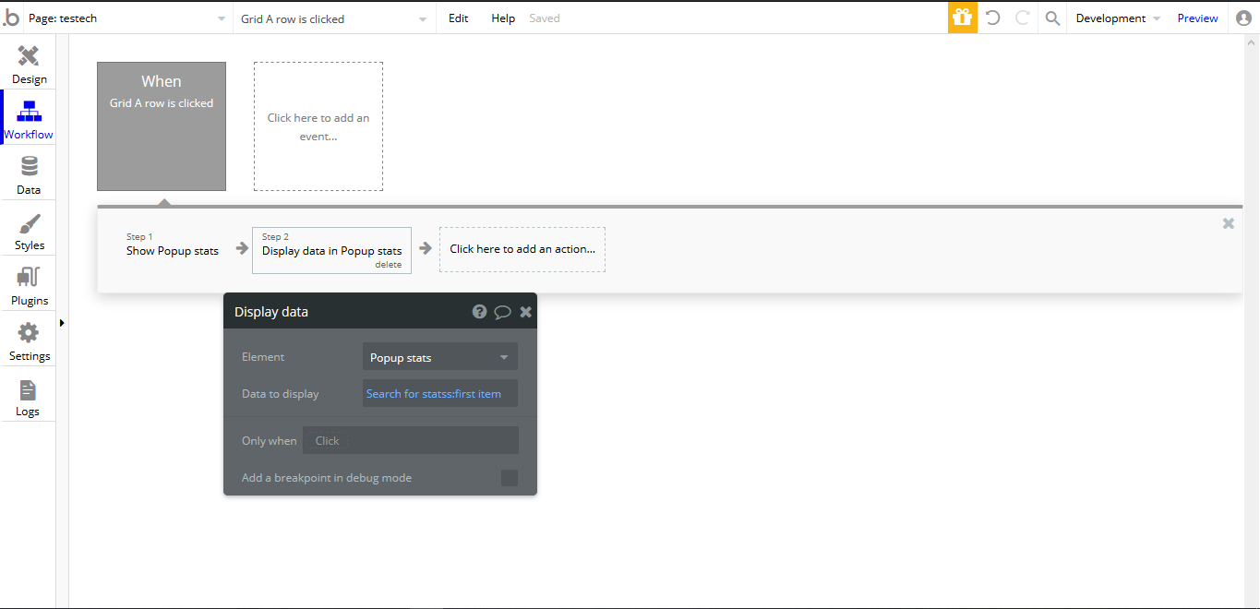Image resolution: width=1260 pixels, height=609 pixels.
Task: Select Step 2 Display data in Popup stats
Action: coord(332,250)
